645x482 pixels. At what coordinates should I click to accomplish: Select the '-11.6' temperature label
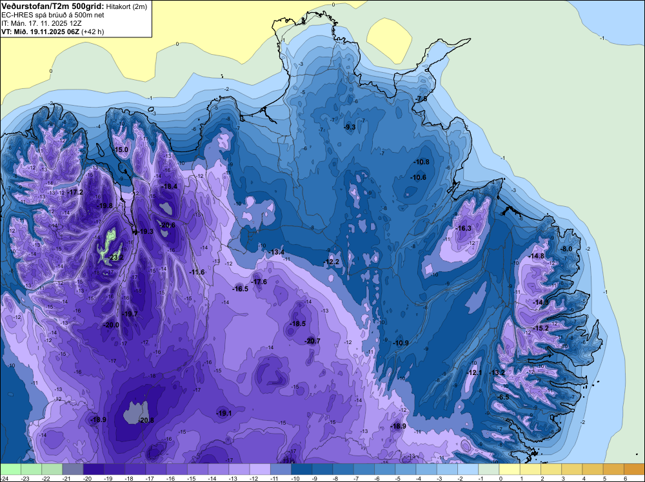[197, 272]
